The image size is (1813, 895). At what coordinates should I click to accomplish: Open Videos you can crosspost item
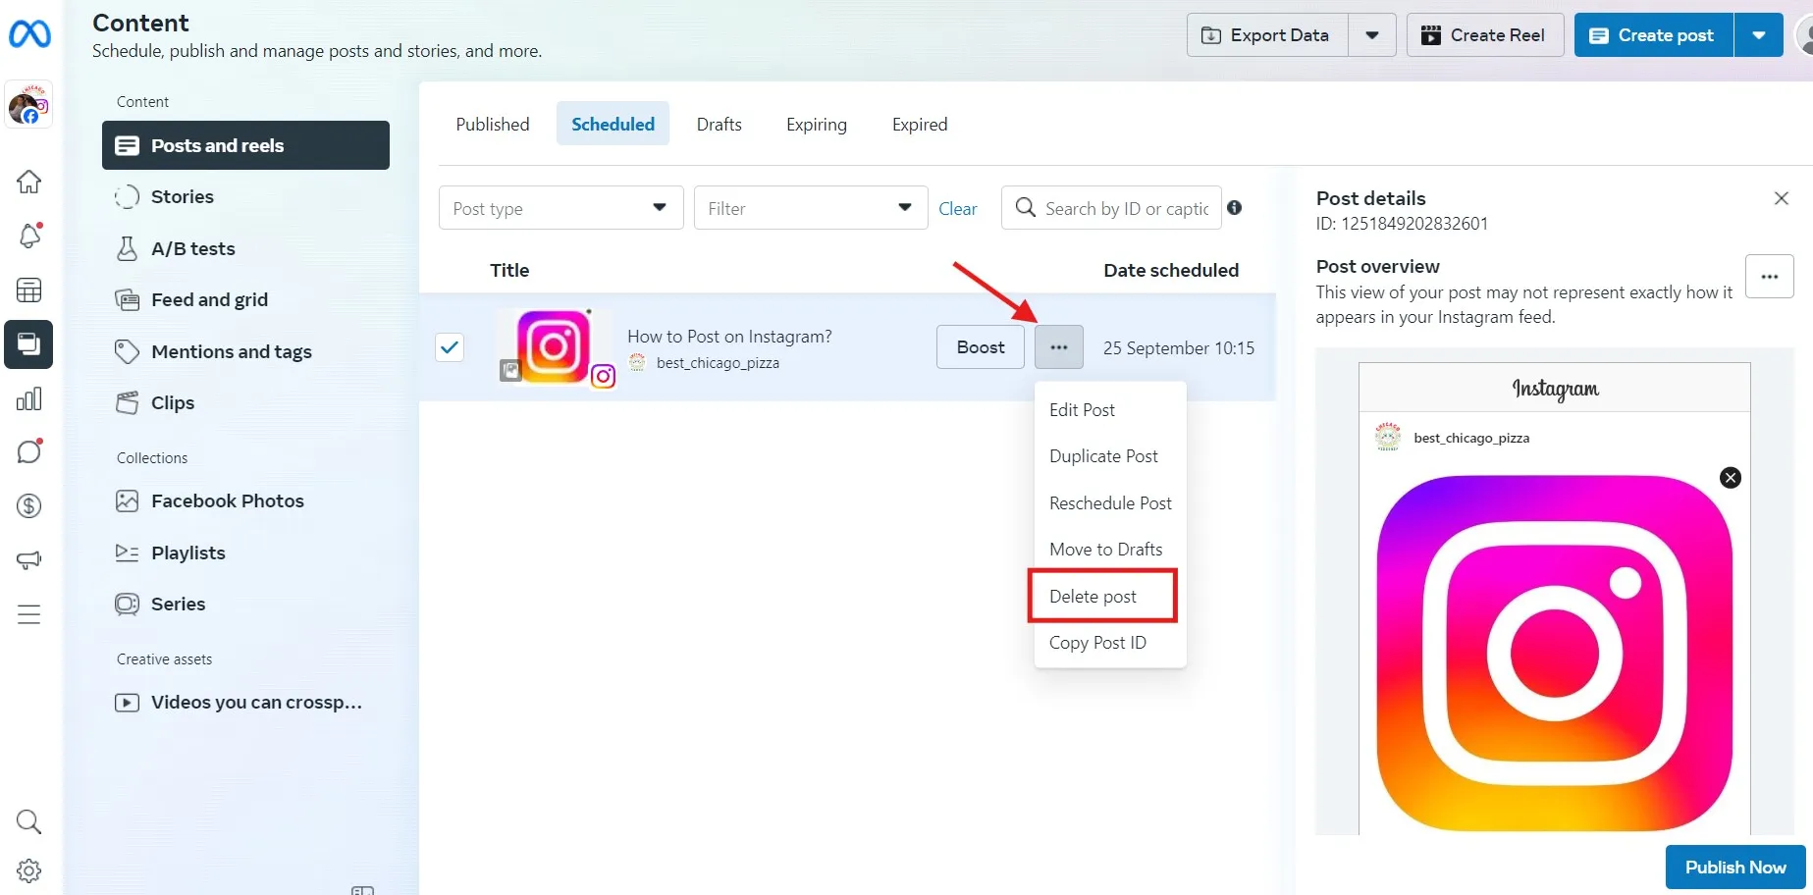click(245, 702)
